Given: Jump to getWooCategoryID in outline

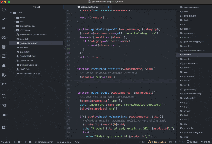Looking at the screenshot, I should tap(193, 42).
